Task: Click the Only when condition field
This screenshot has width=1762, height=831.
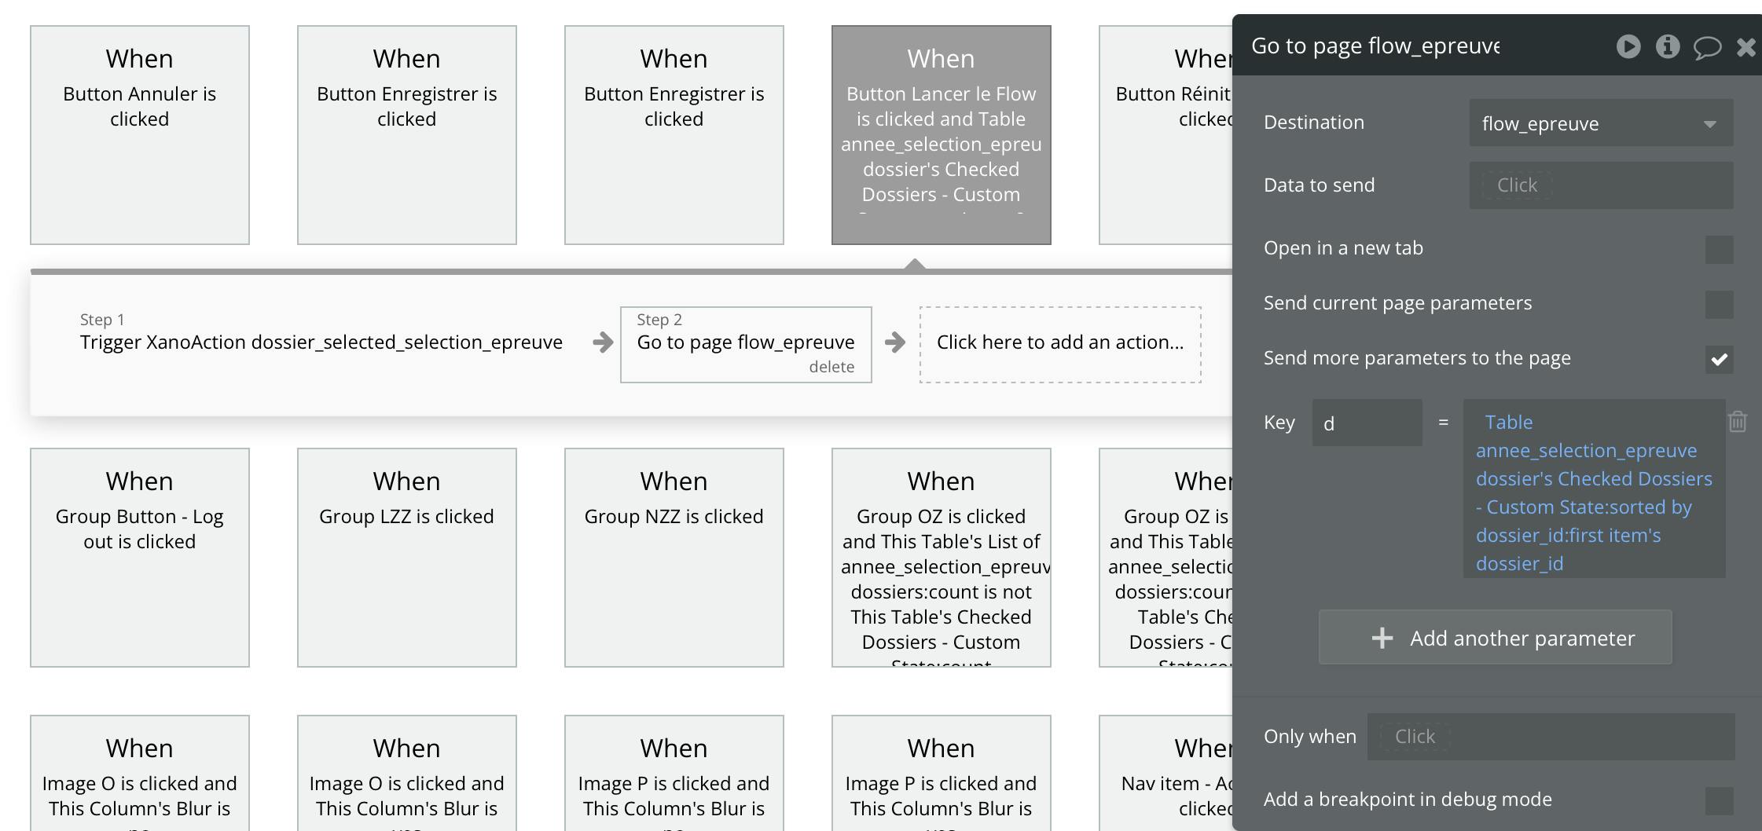Action: coord(1551,737)
